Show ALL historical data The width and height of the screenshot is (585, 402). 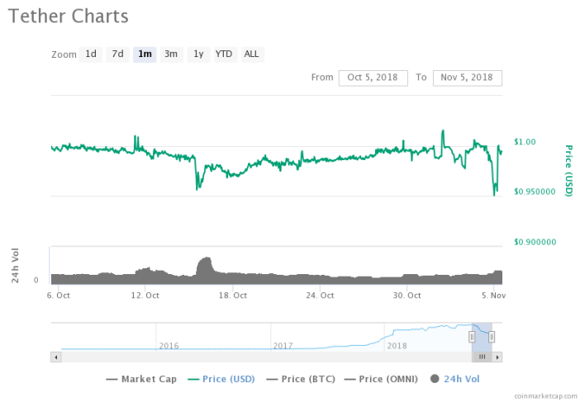pos(251,54)
